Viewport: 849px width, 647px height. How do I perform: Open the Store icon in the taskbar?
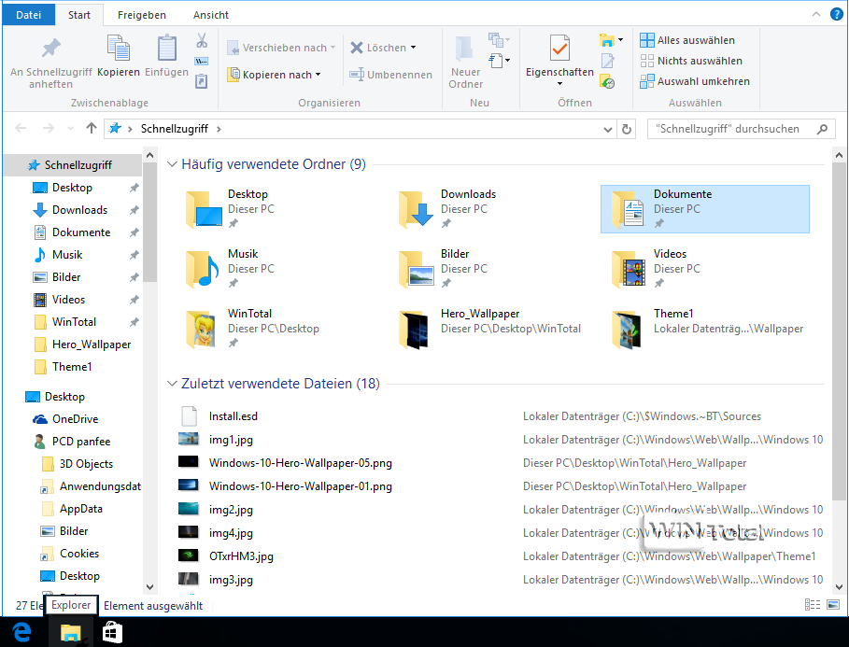(112, 632)
